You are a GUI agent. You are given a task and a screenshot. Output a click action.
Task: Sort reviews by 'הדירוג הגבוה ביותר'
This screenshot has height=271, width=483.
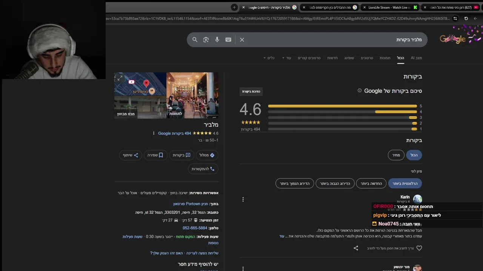click(335, 184)
